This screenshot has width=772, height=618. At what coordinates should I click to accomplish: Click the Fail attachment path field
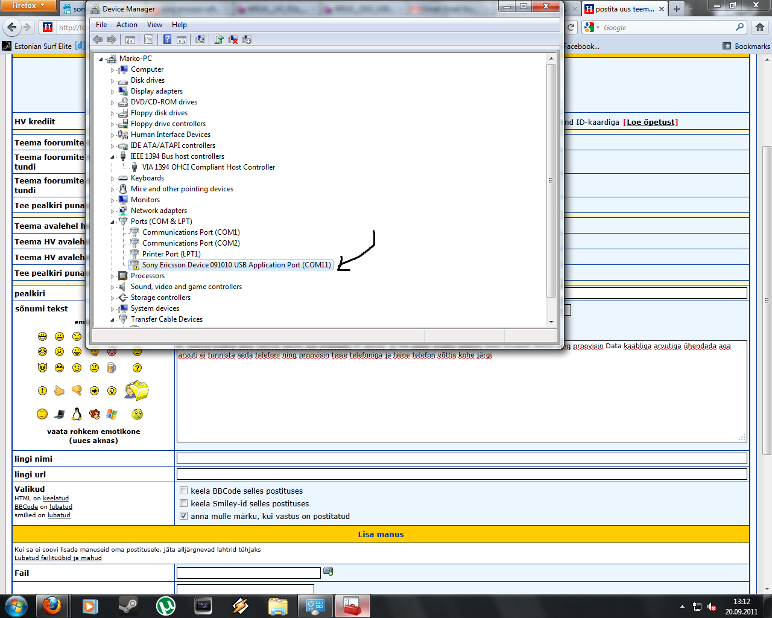click(x=248, y=573)
